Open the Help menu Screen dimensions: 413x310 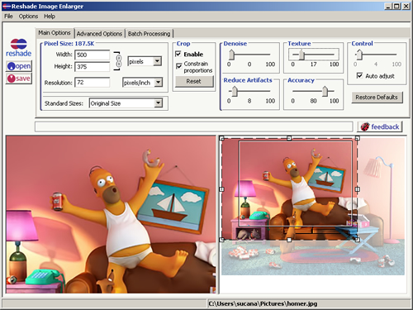[x=50, y=17]
